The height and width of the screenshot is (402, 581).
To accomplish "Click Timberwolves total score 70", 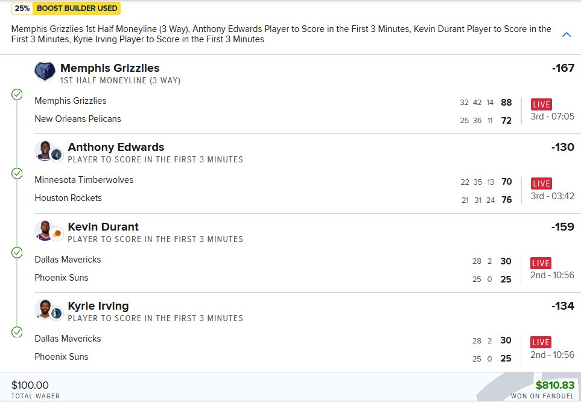I will pyautogui.click(x=507, y=181).
